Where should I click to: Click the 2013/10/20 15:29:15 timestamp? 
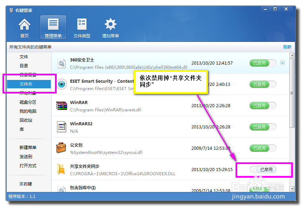212,170
